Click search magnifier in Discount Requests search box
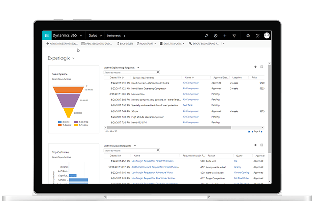The width and height of the screenshot is (314, 220). (158, 150)
